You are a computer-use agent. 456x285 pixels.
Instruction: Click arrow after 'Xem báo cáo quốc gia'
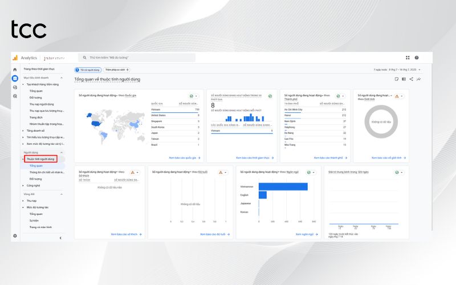199,158
